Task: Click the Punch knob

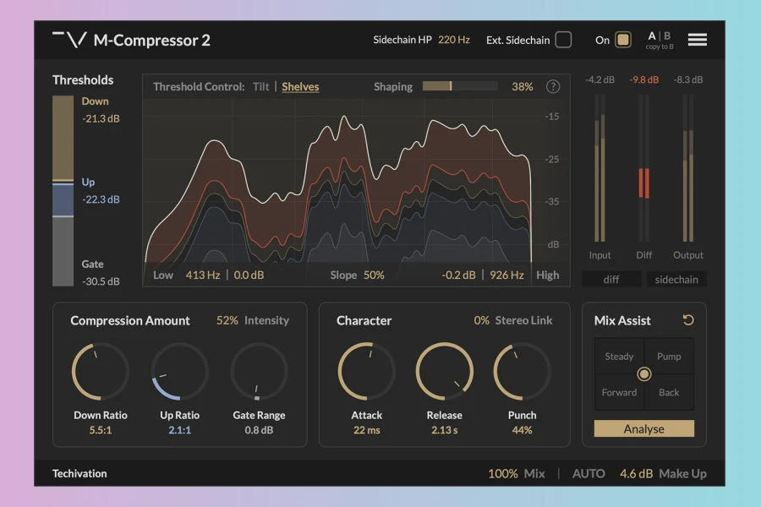Action: pyautogui.click(x=522, y=372)
